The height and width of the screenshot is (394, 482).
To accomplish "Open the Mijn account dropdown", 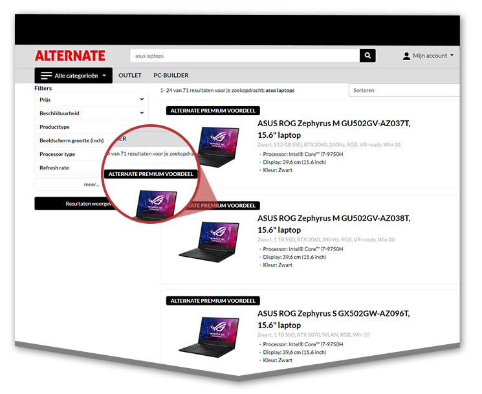I will [x=428, y=56].
